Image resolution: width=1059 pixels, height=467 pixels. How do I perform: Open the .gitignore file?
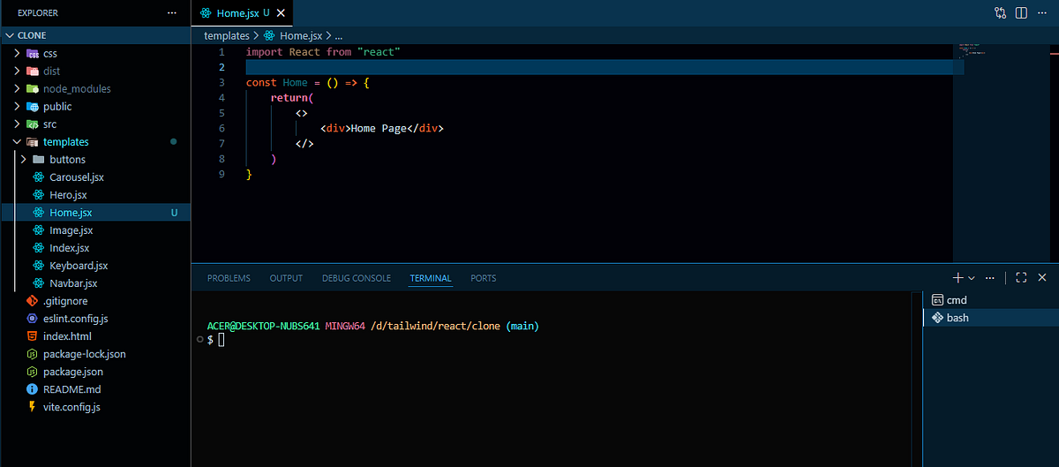pyautogui.click(x=96, y=300)
